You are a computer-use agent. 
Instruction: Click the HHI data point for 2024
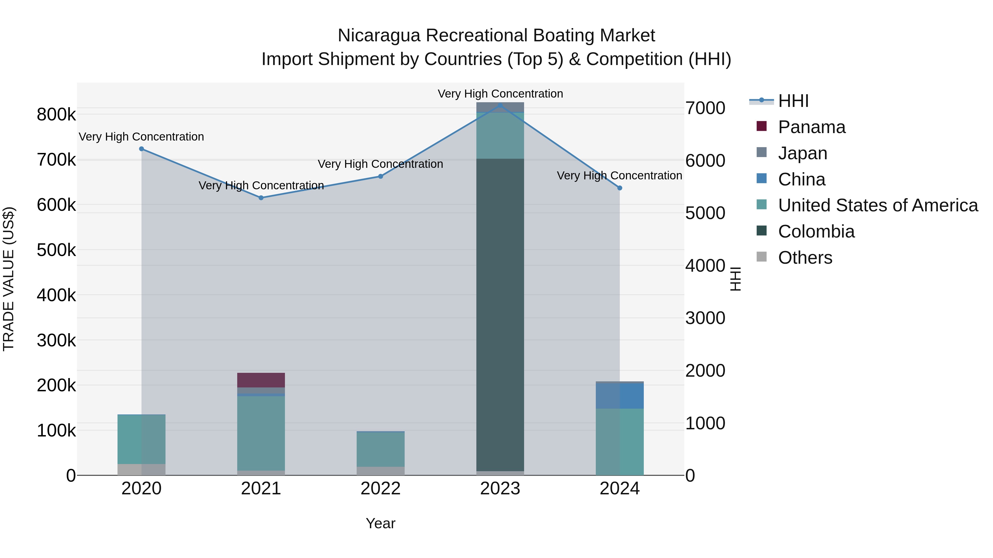620,188
